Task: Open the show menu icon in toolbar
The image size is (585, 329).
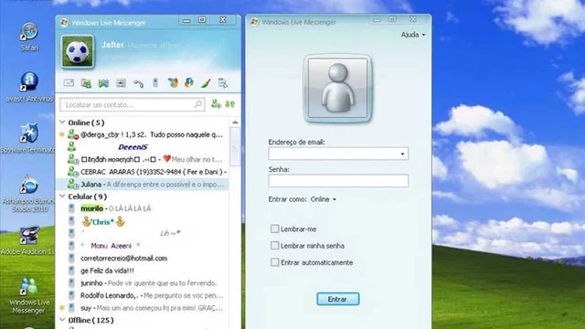Action: click(223, 83)
